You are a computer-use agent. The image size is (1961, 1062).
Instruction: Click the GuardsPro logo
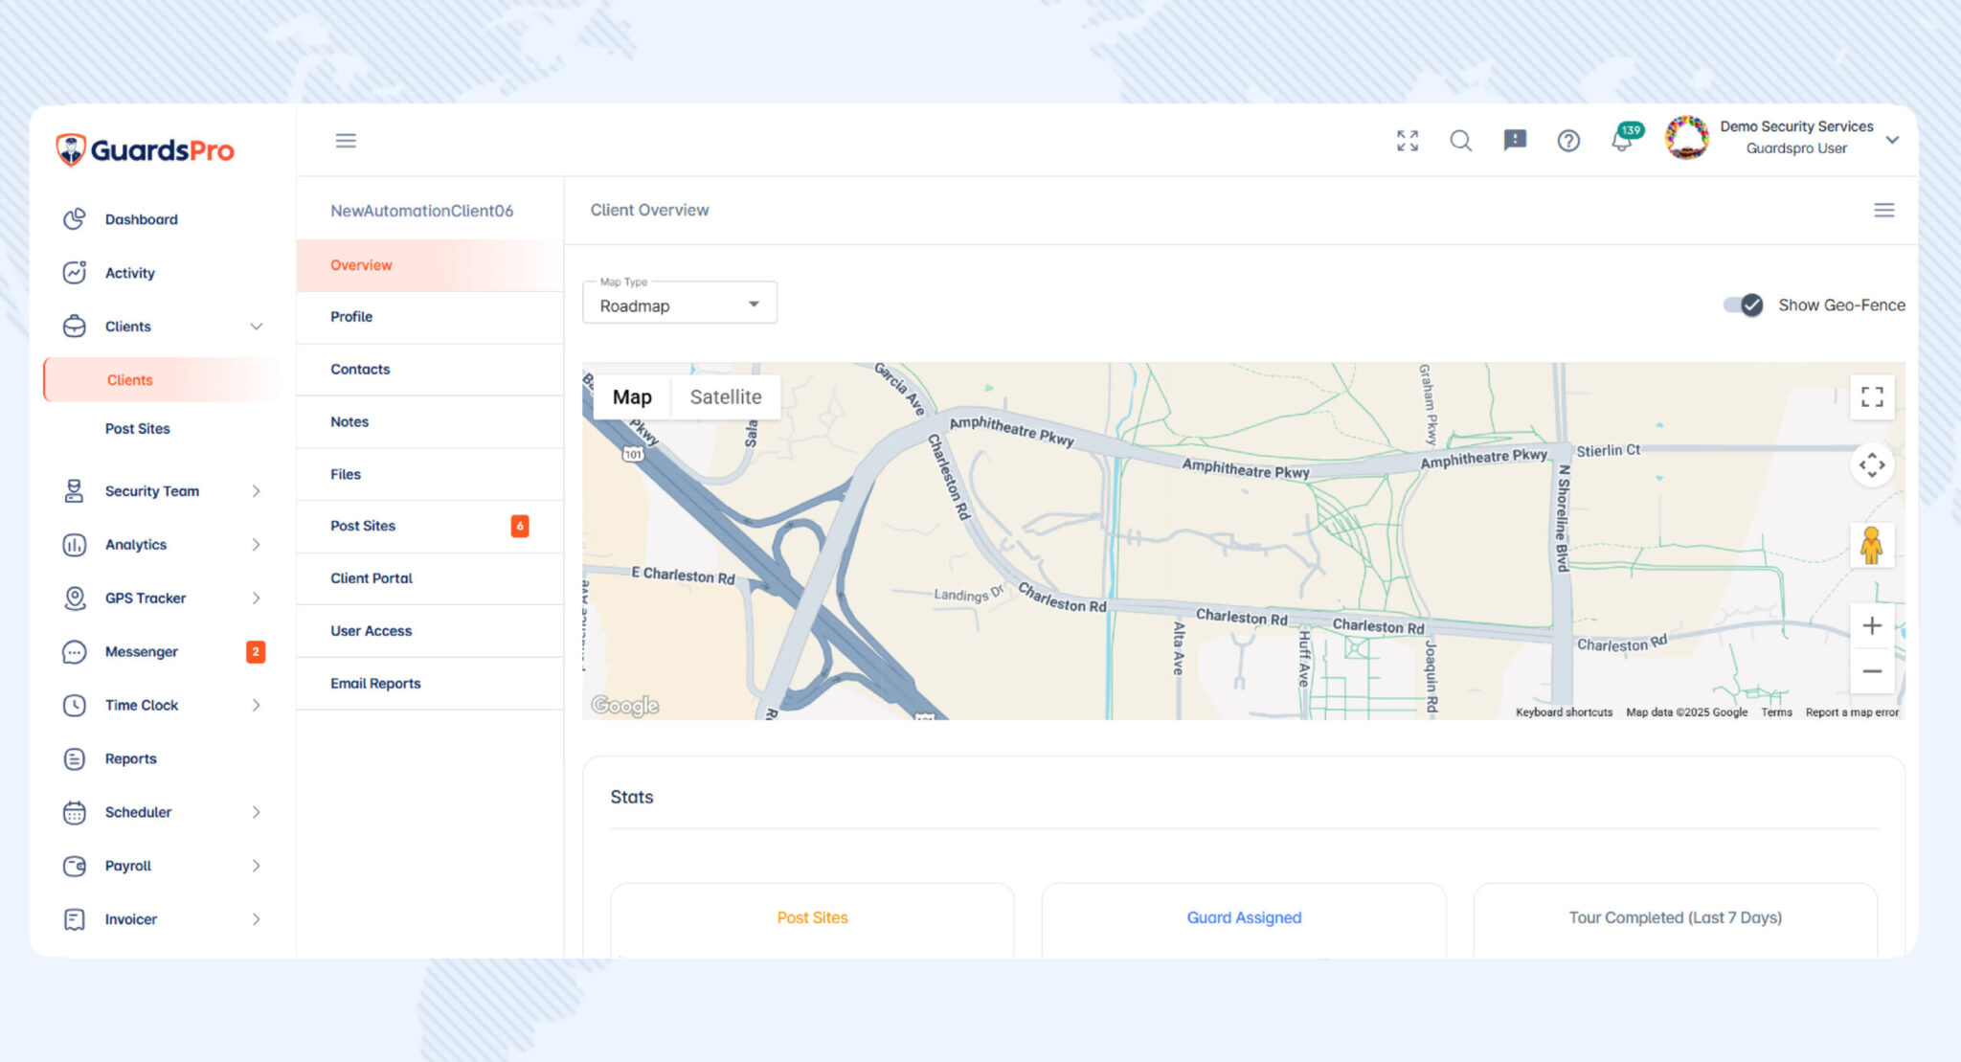click(145, 149)
